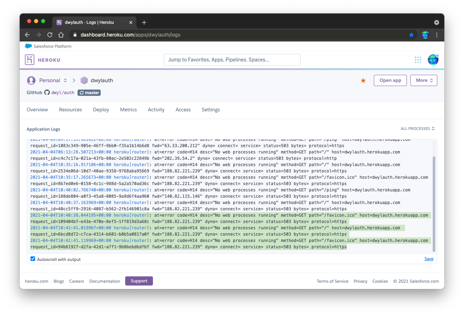Click the Jump to Favorites search field
Viewport: 464px width, 315px height.
click(x=232, y=60)
